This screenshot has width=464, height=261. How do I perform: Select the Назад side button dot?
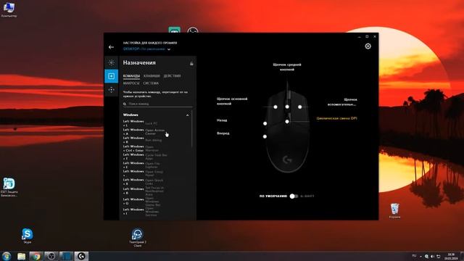pyautogui.click(x=265, y=123)
